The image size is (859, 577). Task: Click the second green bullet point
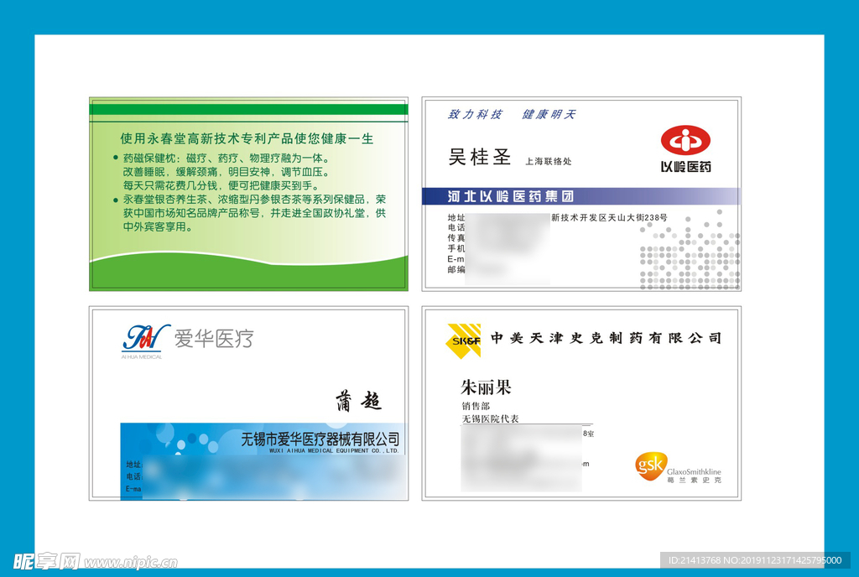tap(116, 200)
